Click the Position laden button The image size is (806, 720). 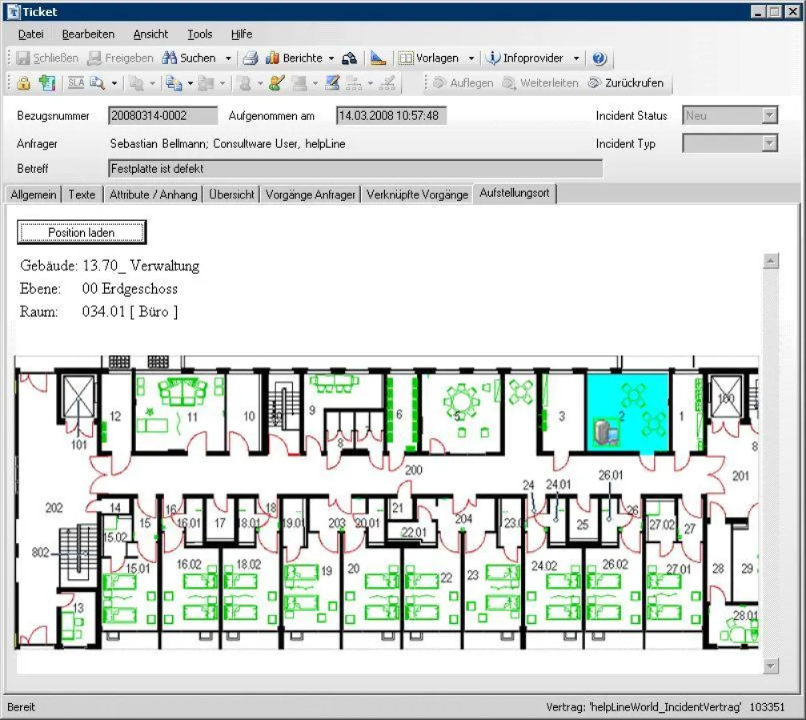pyautogui.click(x=81, y=232)
